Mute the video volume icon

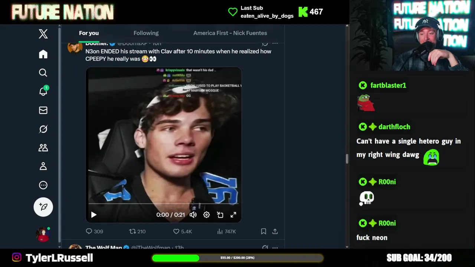click(x=193, y=215)
